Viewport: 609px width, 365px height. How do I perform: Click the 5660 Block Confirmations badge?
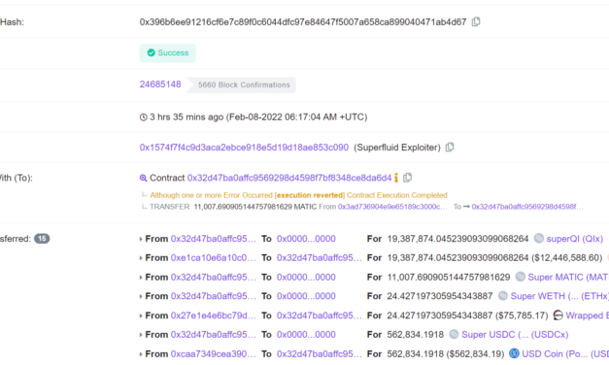(x=241, y=84)
